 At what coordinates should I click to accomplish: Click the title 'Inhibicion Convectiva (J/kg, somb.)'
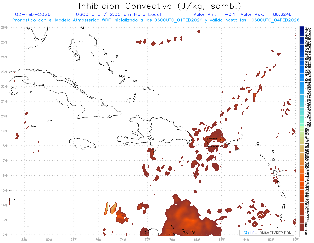point(160,6)
